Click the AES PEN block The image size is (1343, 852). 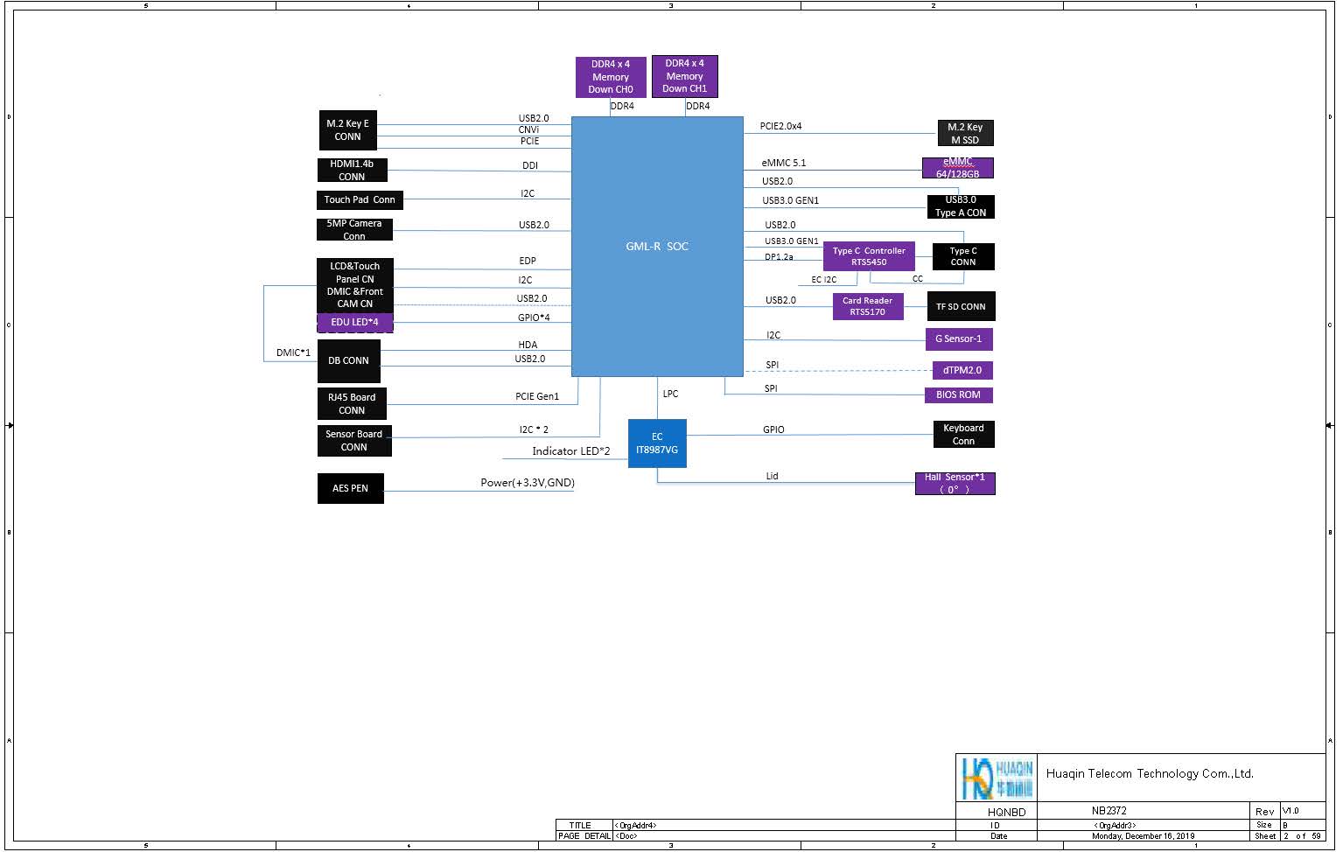(x=350, y=488)
